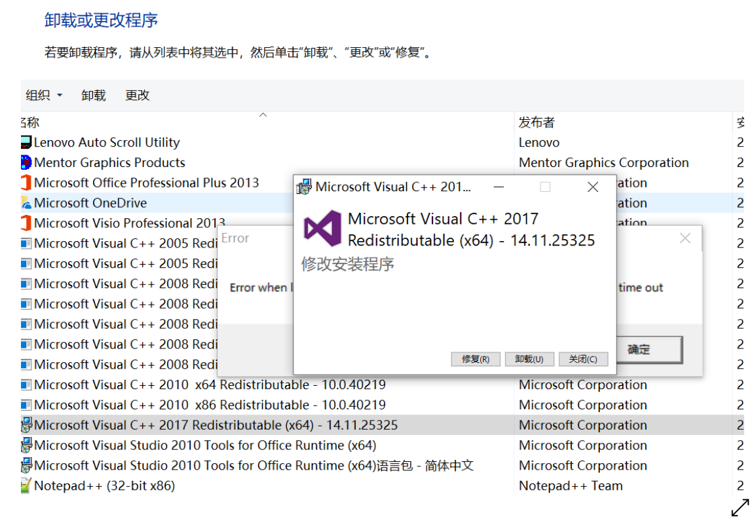Minimize the Microsoft Visual C++ setup dialog
Screen dimensions: 756x526
499,187
